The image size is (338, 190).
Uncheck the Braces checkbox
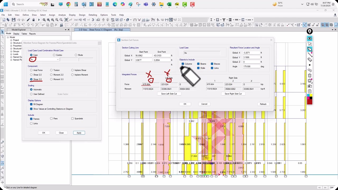click(x=212, y=64)
